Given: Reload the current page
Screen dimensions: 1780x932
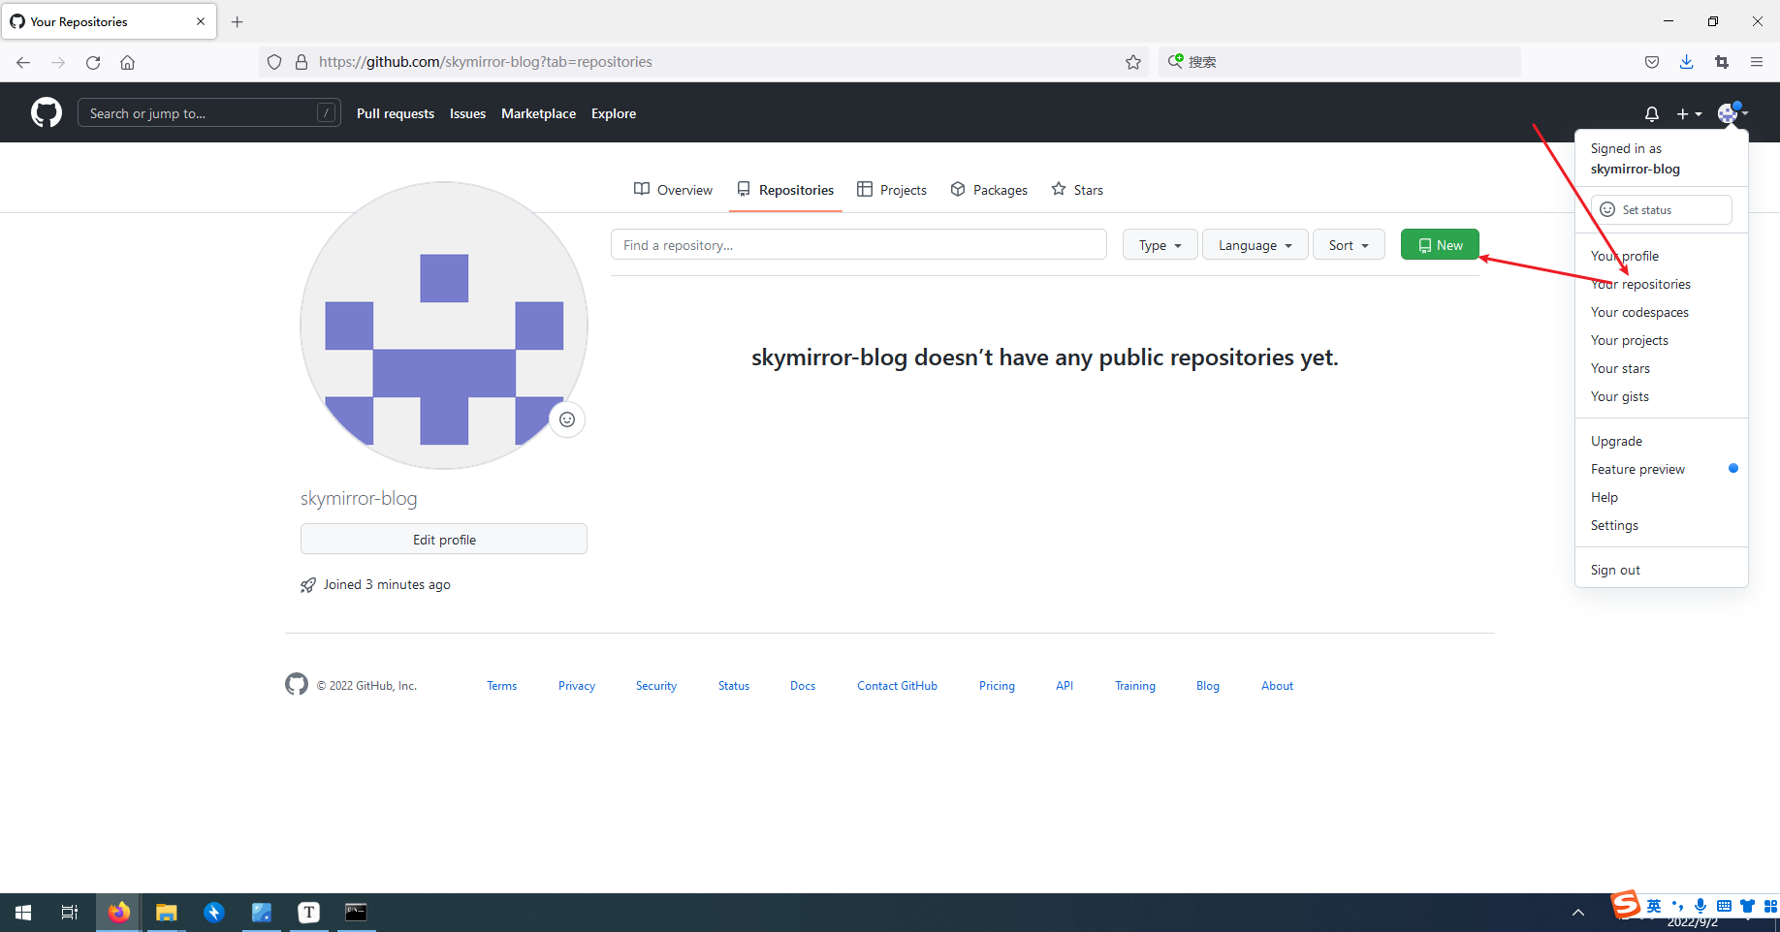Looking at the screenshot, I should coord(93,62).
